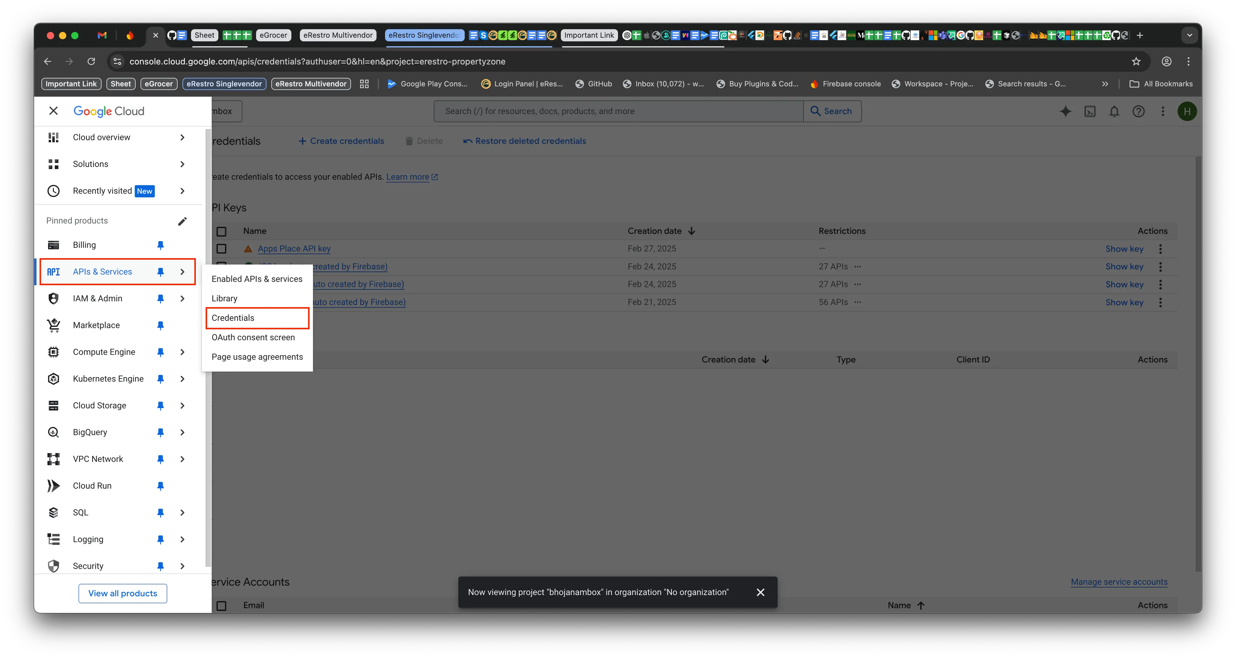Open the Learn more link
This screenshot has height=658, width=1236.
[x=412, y=177]
